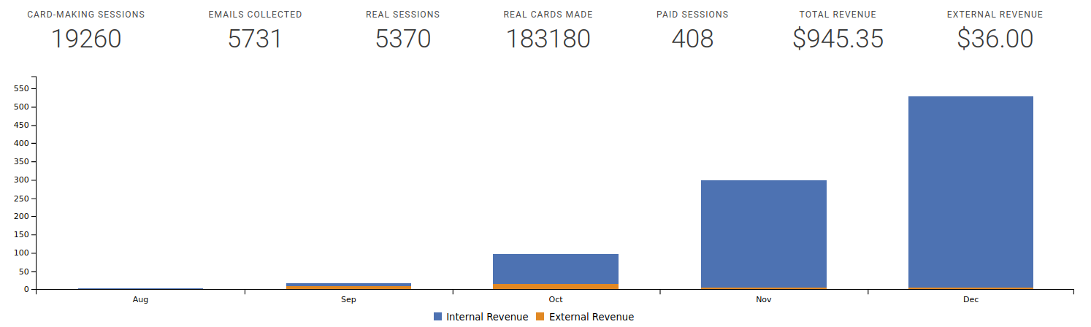Toggle the Internal Revenue legend label
Image resolution: width=1091 pixels, height=327 pixels.
click(487, 317)
